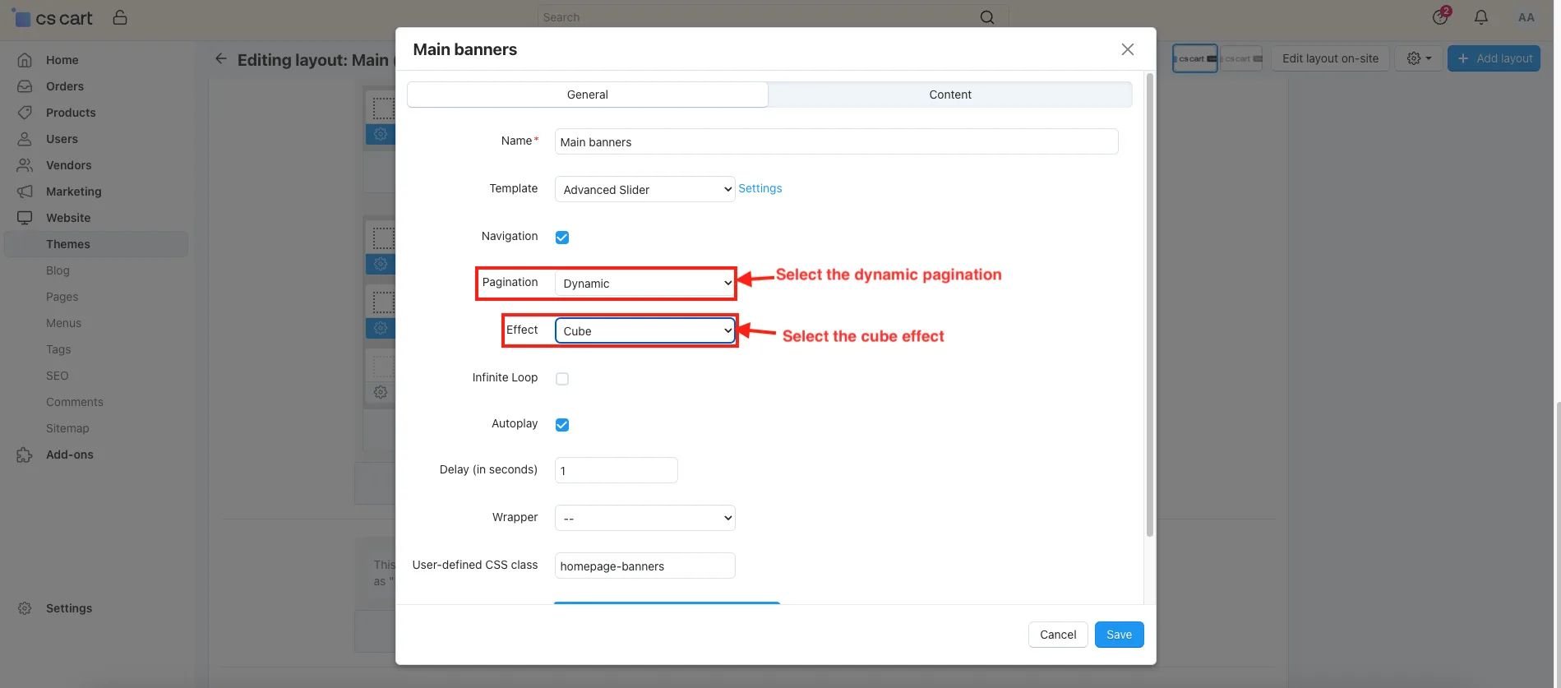Open the Pagination dropdown
This screenshot has height=688, width=1561.
(645, 284)
